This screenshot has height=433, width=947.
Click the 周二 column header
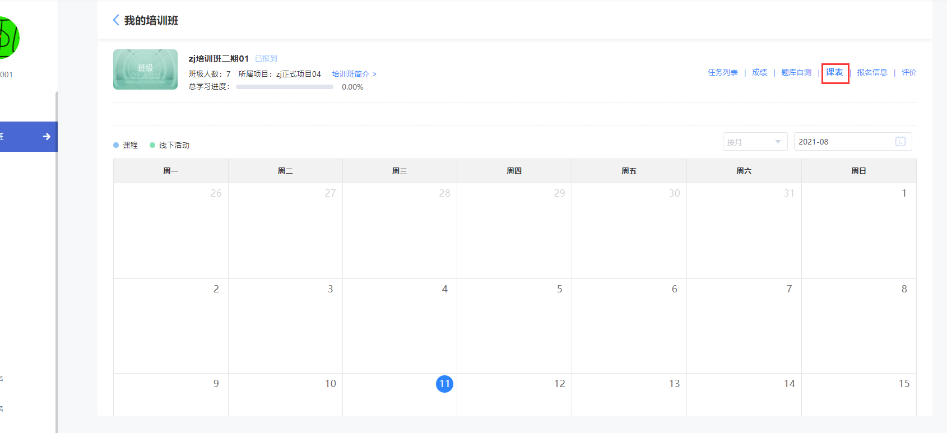(285, 171)
